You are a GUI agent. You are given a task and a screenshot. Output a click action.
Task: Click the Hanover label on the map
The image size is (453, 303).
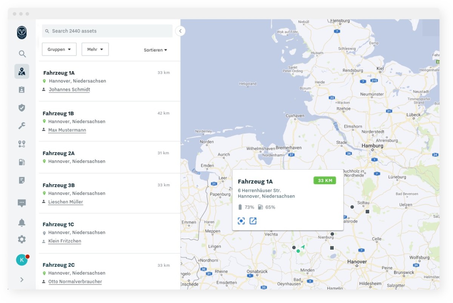[x=357, y=262]
